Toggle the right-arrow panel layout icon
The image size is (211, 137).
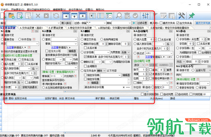coord(66,16)
